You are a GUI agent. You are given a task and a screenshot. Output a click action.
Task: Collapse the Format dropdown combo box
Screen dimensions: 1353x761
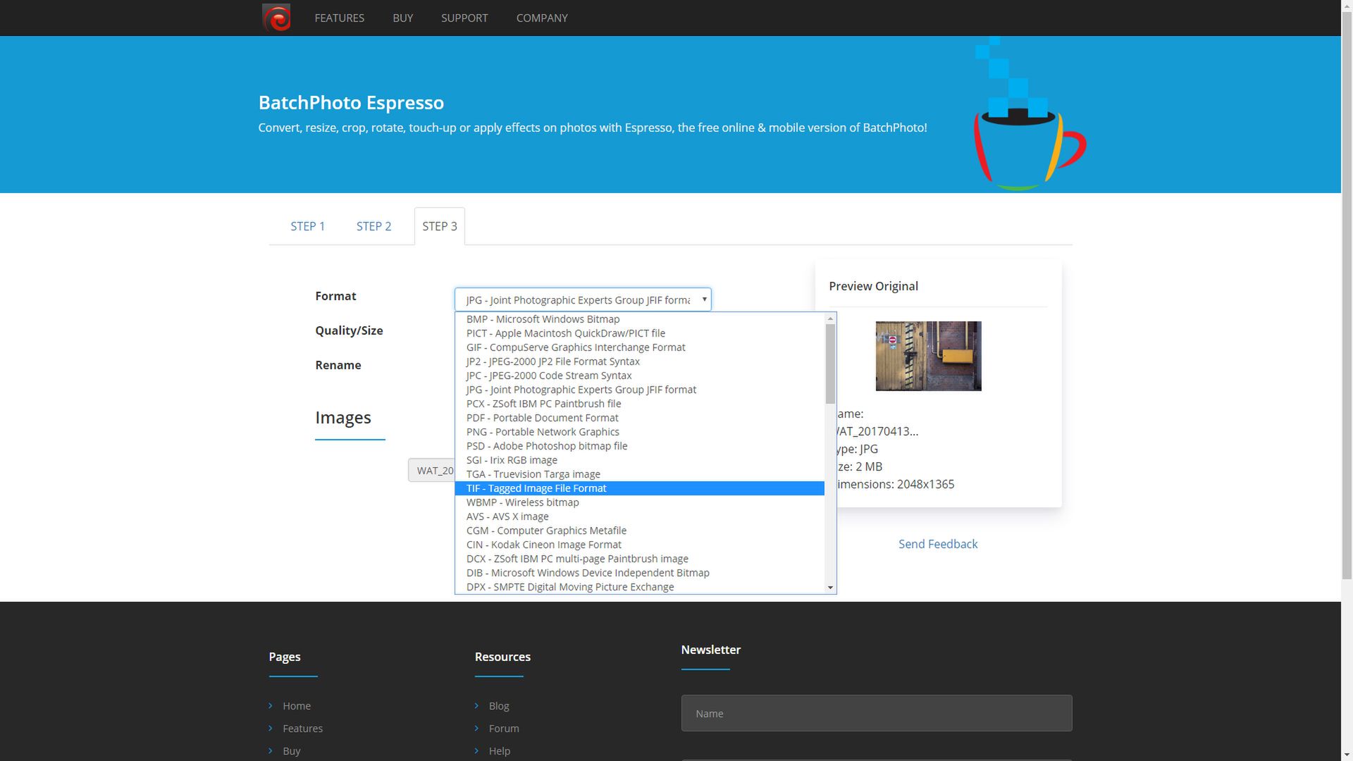pos(583,299)
